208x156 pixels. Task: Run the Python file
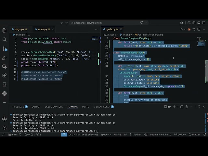tap(182, 29)
